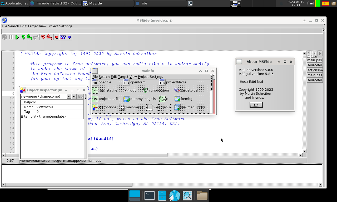Click the blue dot toolbar icon
The width and height of the screenshot is (337, 202).
click(x=69, y=37)
